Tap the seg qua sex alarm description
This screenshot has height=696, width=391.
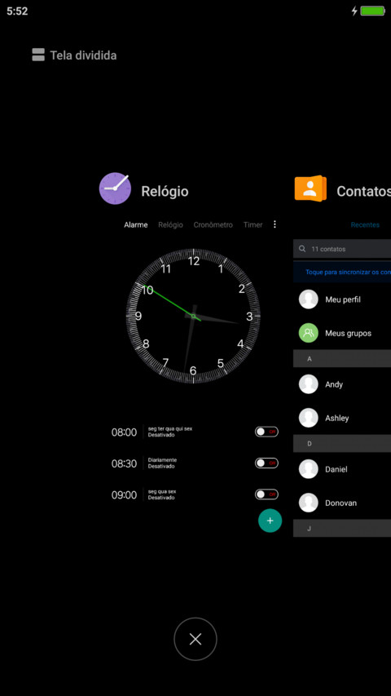point(162,494)
